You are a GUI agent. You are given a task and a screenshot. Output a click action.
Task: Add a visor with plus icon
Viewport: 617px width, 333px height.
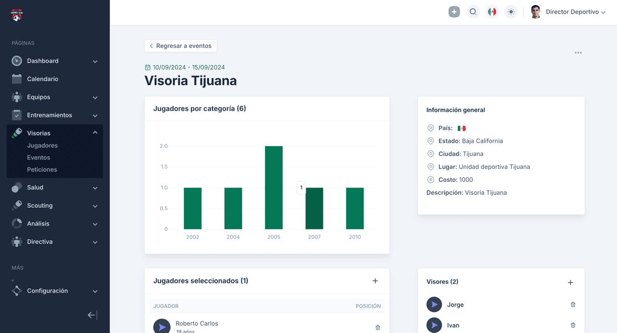[x=570, y=282]
